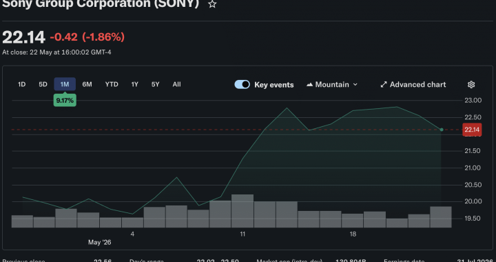Click the Sony Group Corporation (SONY) title
496x262 pixels.
(101, 4)
